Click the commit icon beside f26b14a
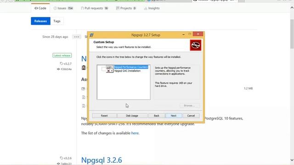 click(58, 69)
